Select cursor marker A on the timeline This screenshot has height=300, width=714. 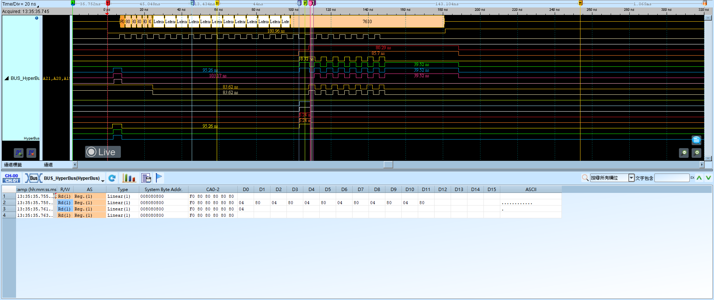pos(73,3)
